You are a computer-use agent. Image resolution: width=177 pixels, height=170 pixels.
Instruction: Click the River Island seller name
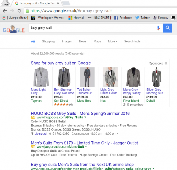pyautogui.click(x=131, y=101)
